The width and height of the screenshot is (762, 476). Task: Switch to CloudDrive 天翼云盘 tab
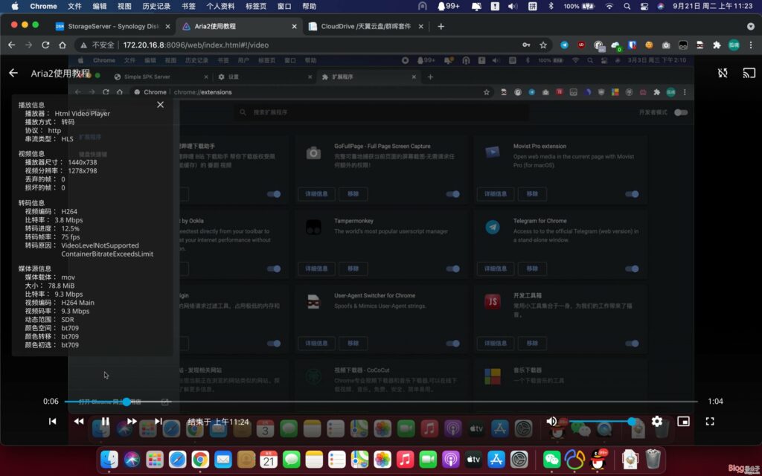point(365,26)
